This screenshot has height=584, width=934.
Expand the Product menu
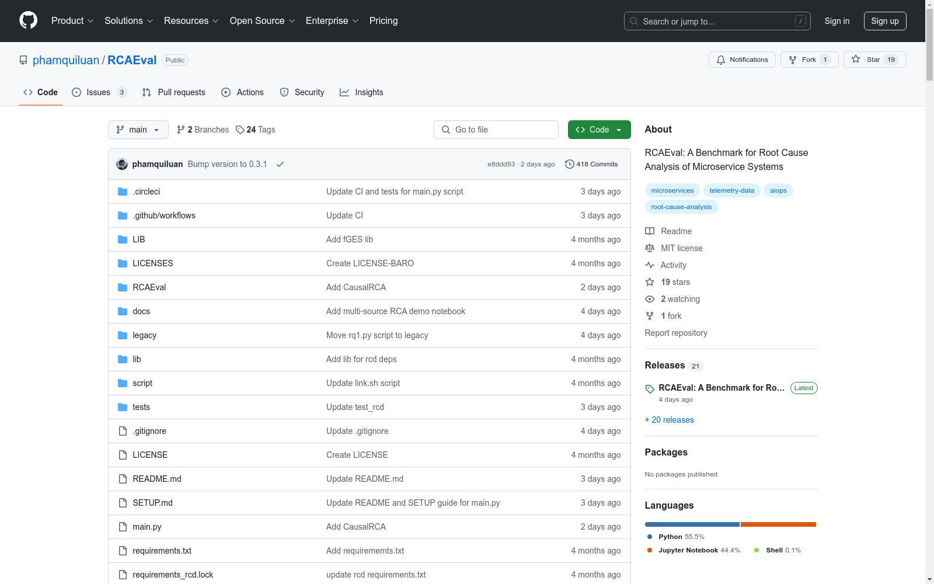click(72, 20)
